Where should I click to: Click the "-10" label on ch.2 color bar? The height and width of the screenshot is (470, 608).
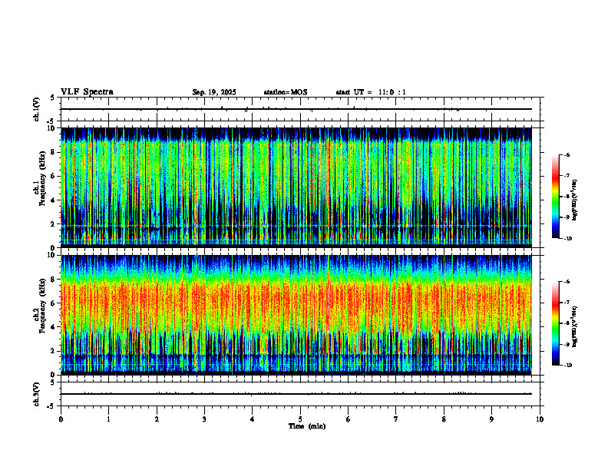point(567,366)
